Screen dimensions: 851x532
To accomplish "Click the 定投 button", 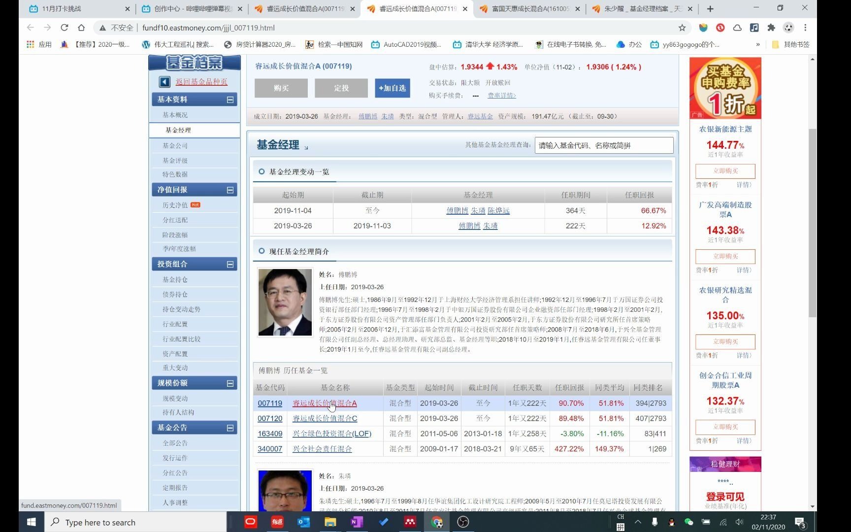I will pos(341,88).
